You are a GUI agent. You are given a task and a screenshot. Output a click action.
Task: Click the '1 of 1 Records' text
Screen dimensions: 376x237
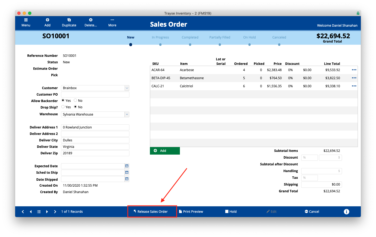point(72,212)
